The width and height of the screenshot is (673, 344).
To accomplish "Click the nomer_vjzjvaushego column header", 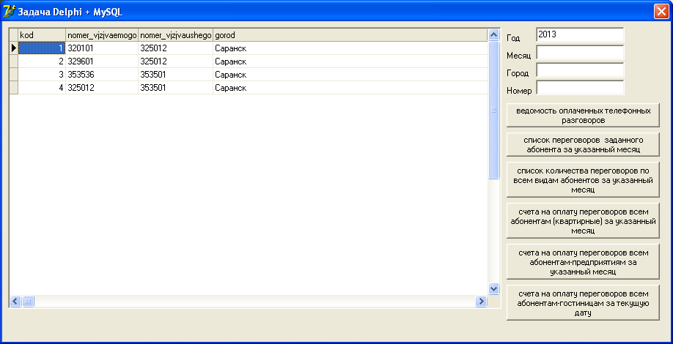I will (x=175, y=34).
